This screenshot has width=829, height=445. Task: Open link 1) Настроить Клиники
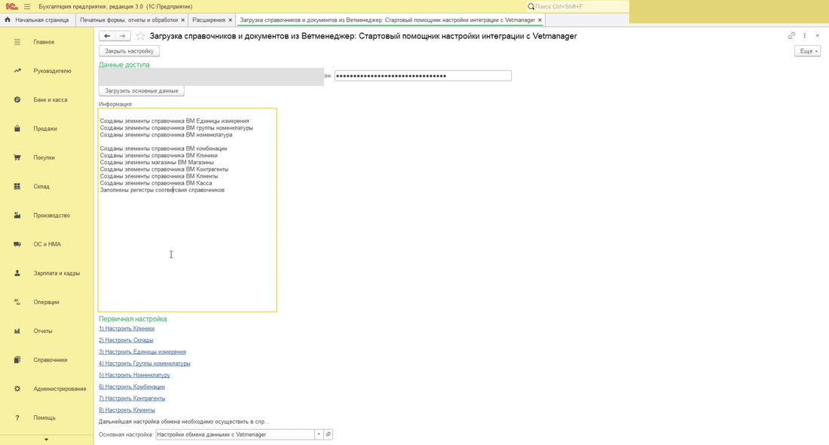coord(127,328)
